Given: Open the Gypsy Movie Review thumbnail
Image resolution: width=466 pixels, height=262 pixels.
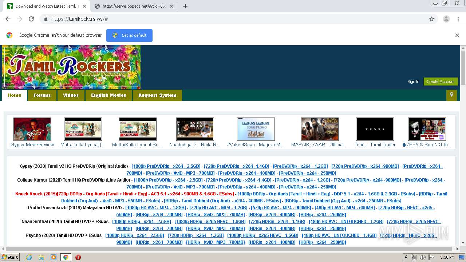Looking at the screenshot, I should click(x=32, y=129).
